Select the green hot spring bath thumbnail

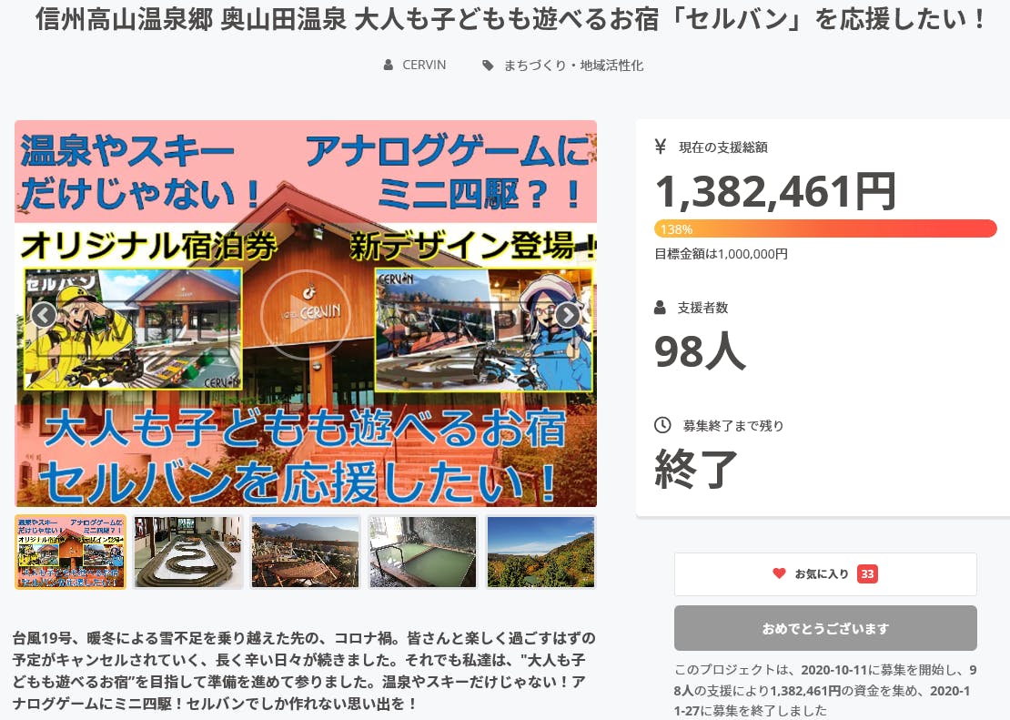[x=423, y=553]
